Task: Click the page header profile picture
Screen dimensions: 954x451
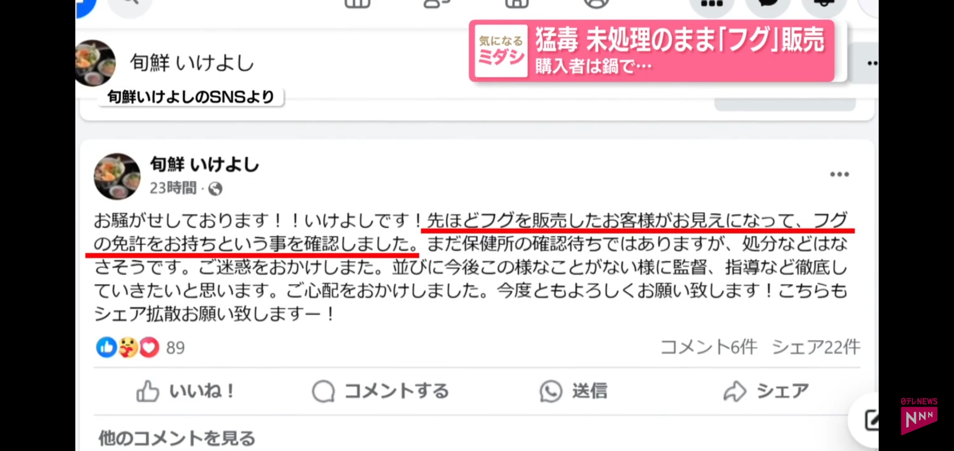Action: click(x=95, y=63)
